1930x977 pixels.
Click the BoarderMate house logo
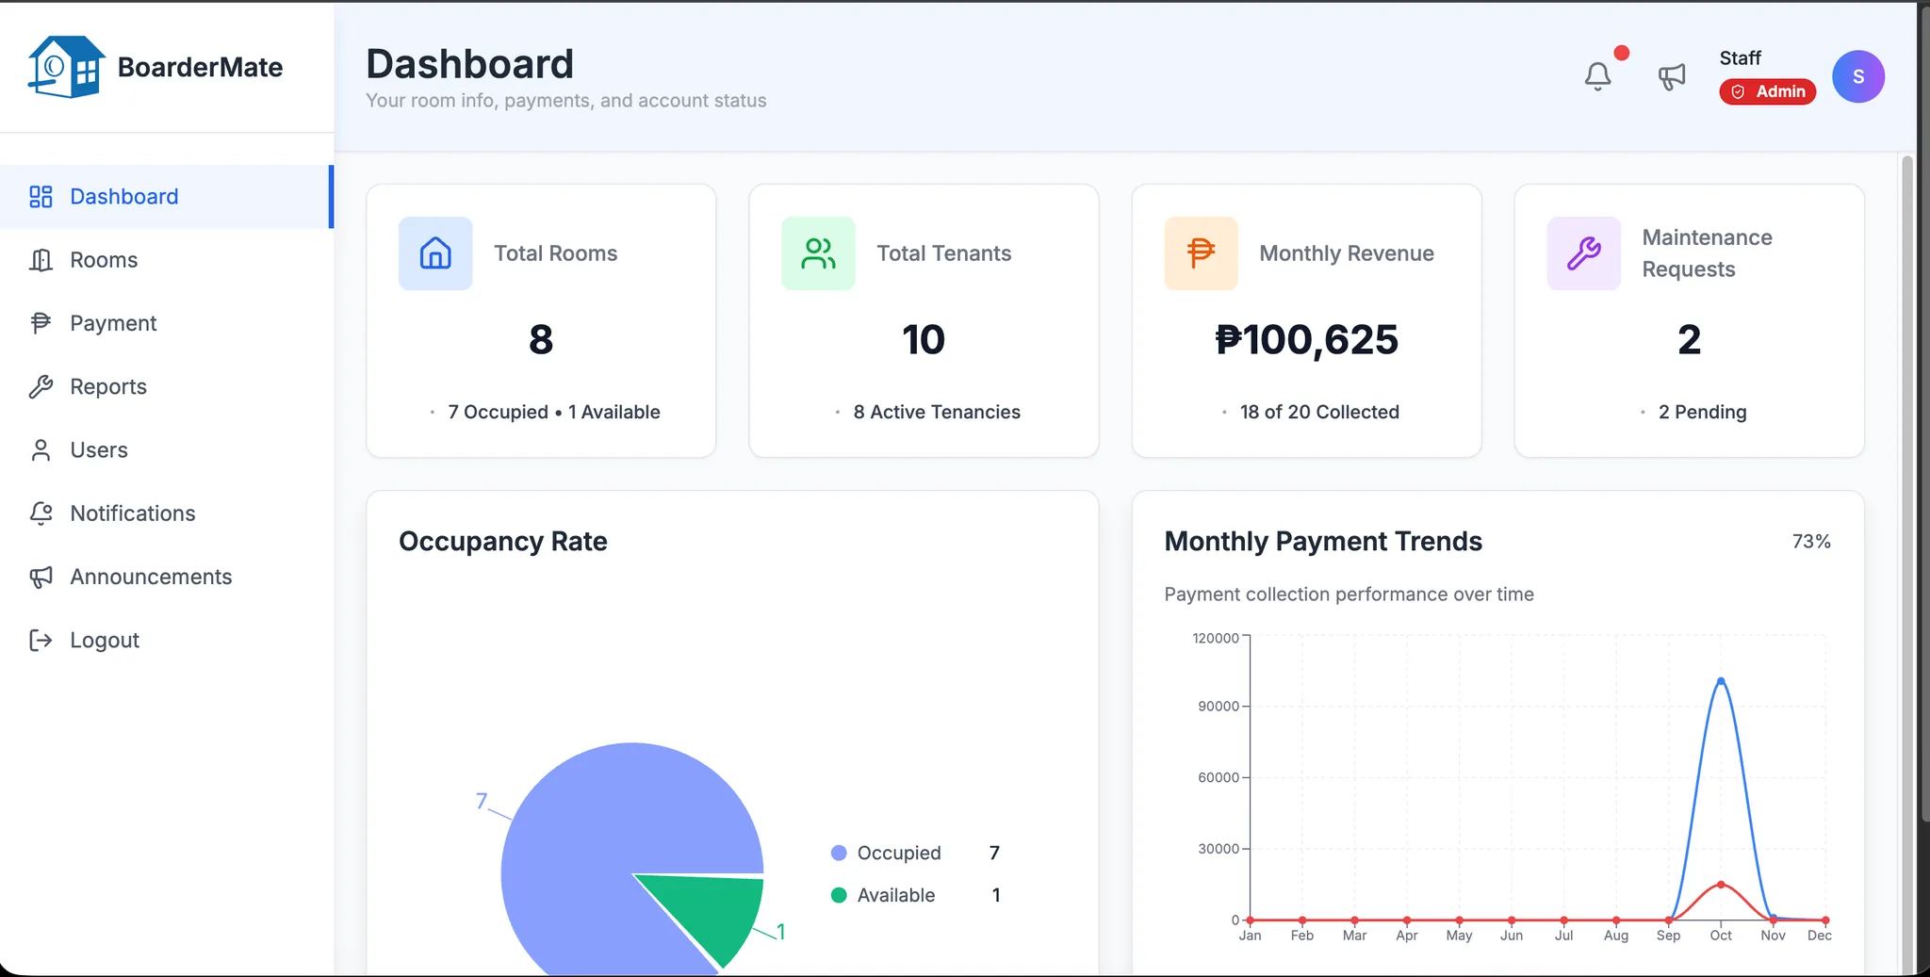click(x=66, y=67)
